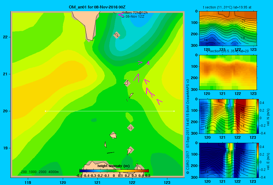Click the '4000m' bathymetry depth label
The height and width of the screenshot is (185, 273).
pos(54,172)
